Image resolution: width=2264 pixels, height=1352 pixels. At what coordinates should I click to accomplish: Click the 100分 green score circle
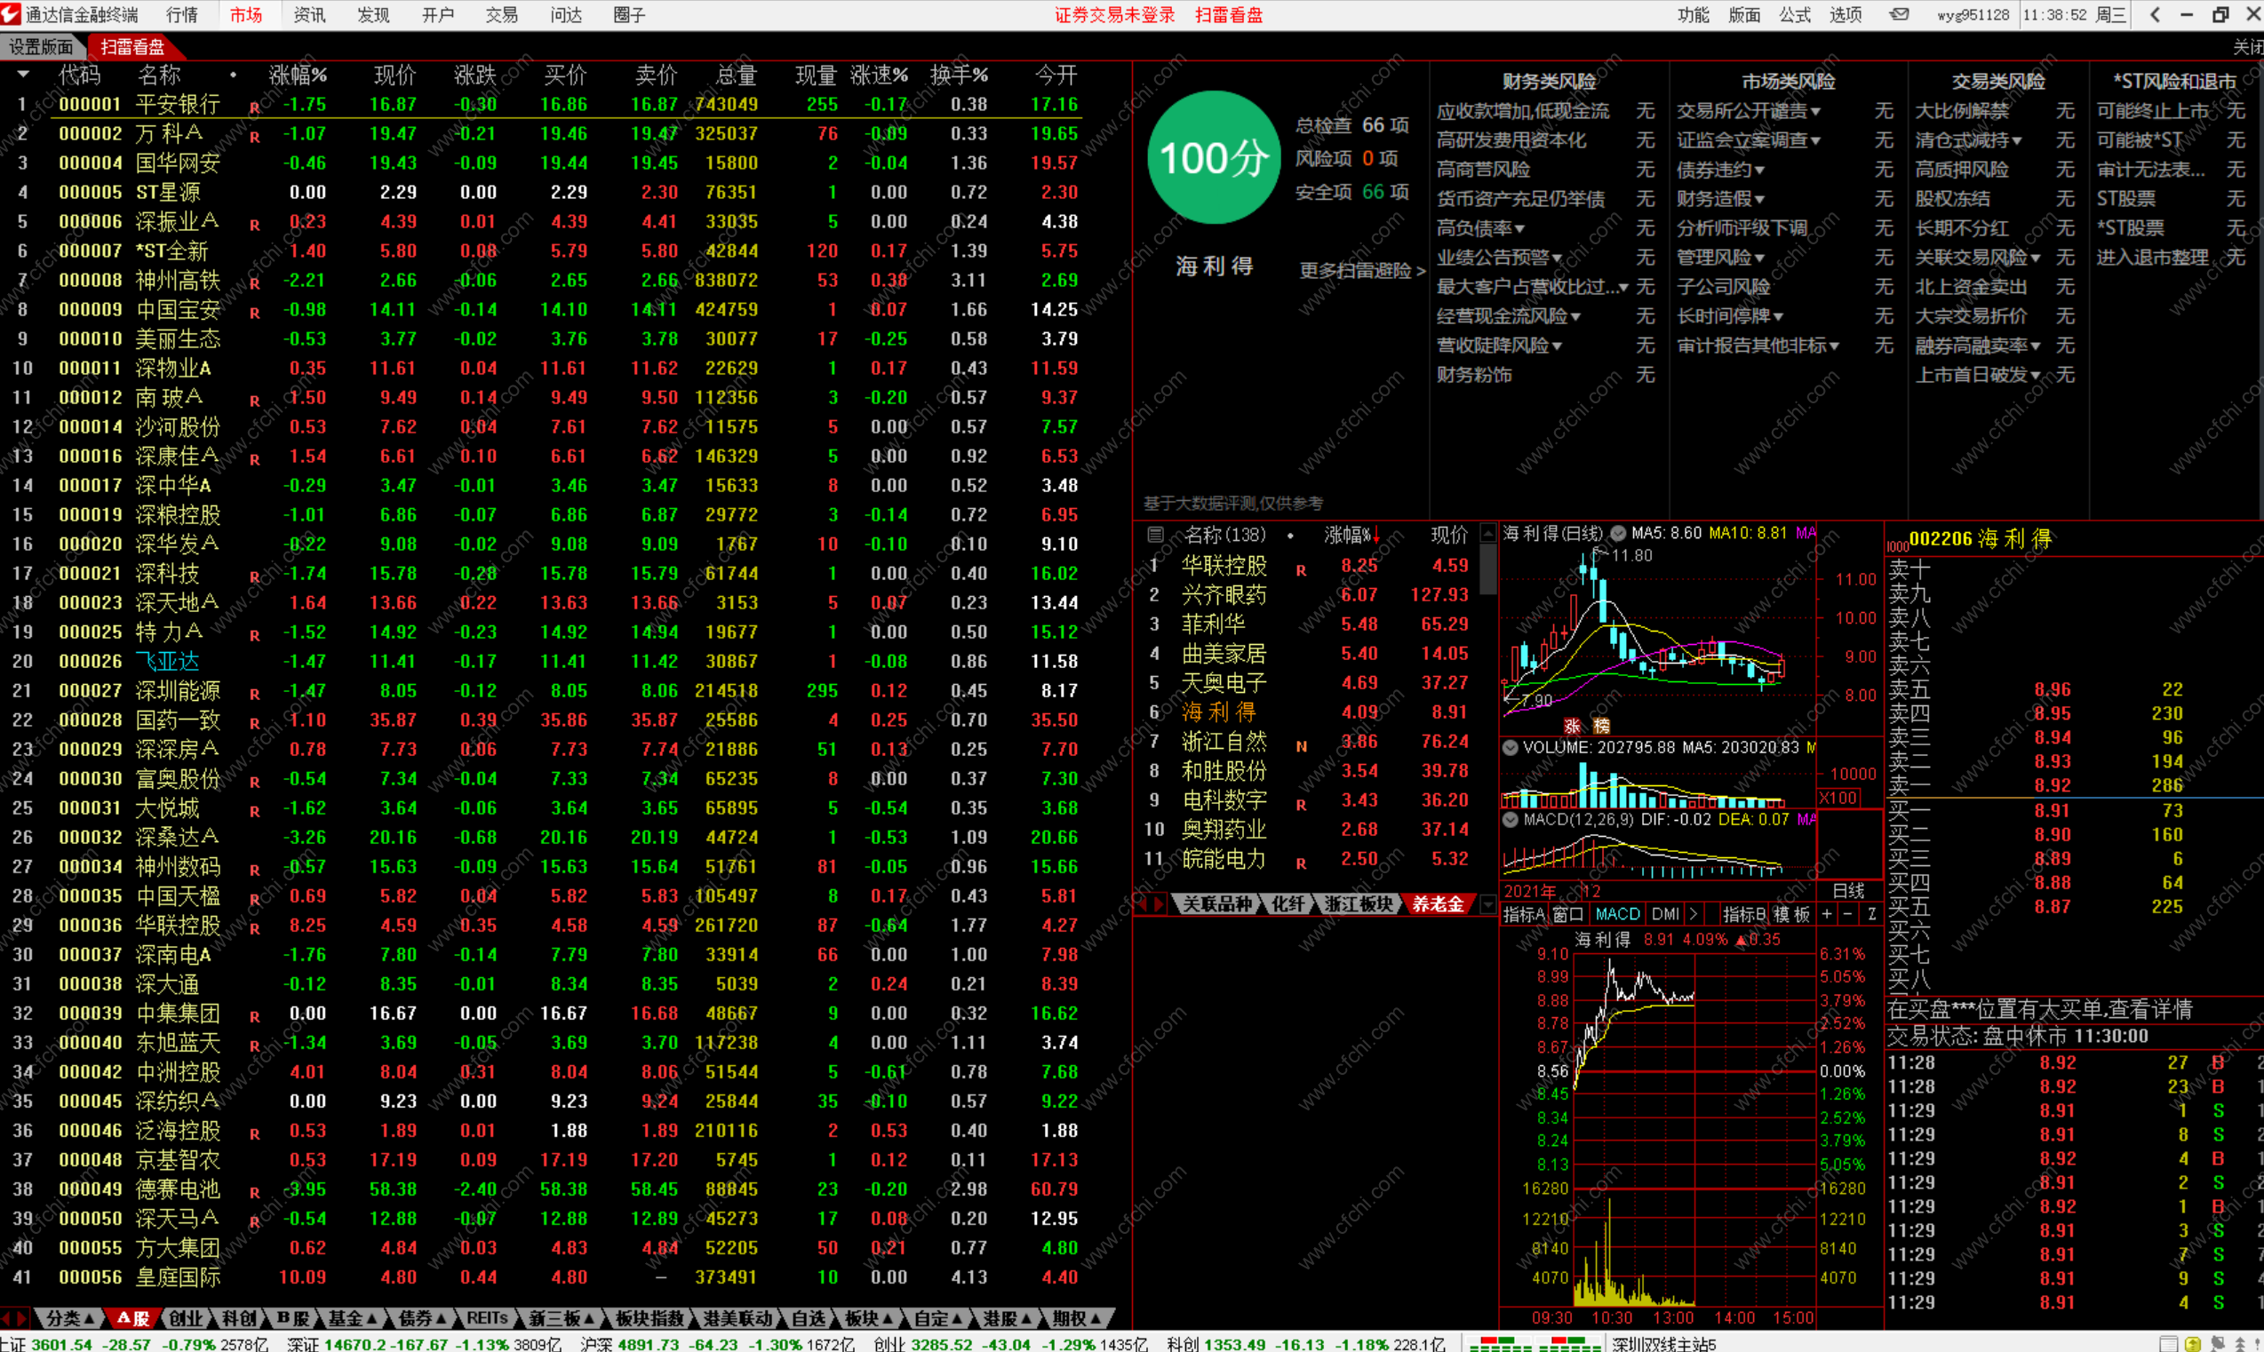(1214, 158)
